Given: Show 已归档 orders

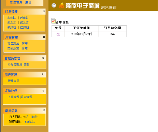Looking at the screenshot, I should pyautogui.click(x=25, y=27).
